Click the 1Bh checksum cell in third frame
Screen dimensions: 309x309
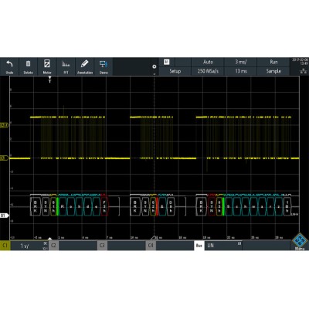(287, 206)
